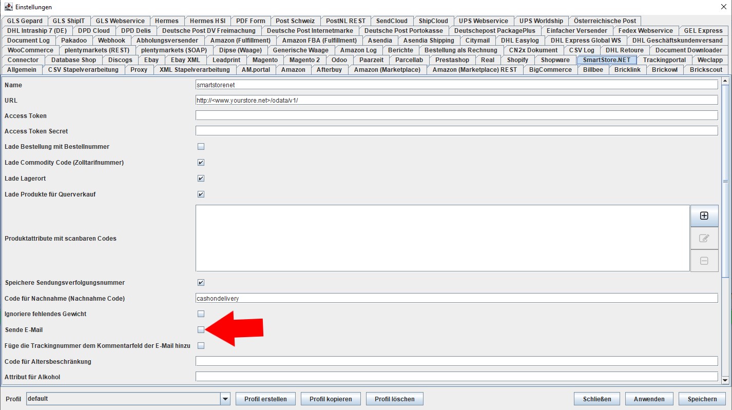Image resolution: width=732 pixels, height=410 pixels.
Task: Focus the Access Token Secret field
Action: 457,131
